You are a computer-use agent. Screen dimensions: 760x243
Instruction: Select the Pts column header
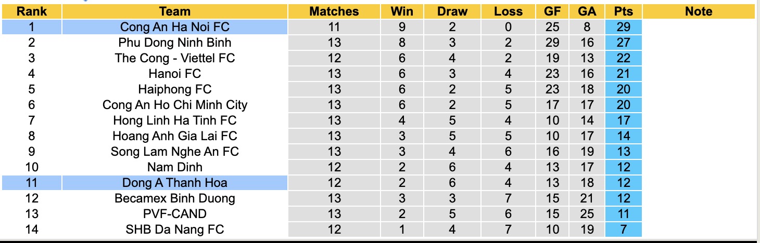[623, 11]
